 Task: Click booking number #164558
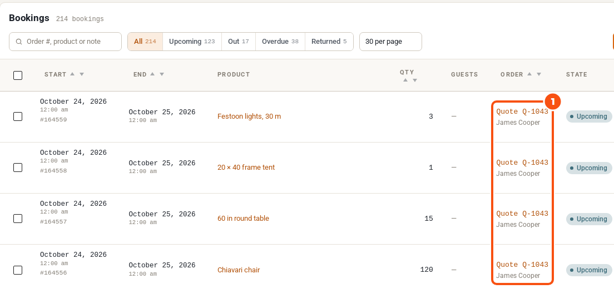(x=53, y=171)
